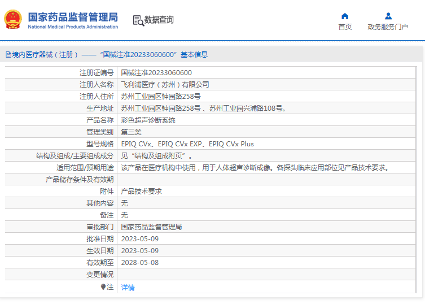425x304 pixels.
Task: Click the 首页 label
Action: point(345,27)
